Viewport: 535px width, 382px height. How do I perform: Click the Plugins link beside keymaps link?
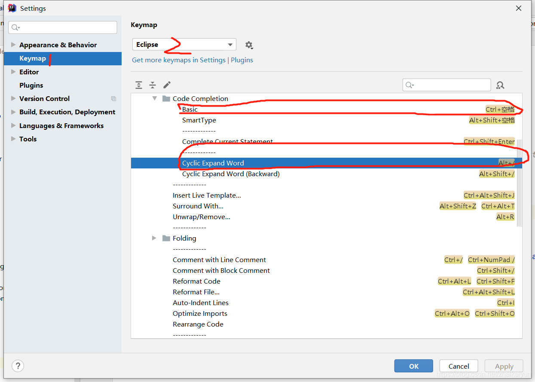(242, 60)
